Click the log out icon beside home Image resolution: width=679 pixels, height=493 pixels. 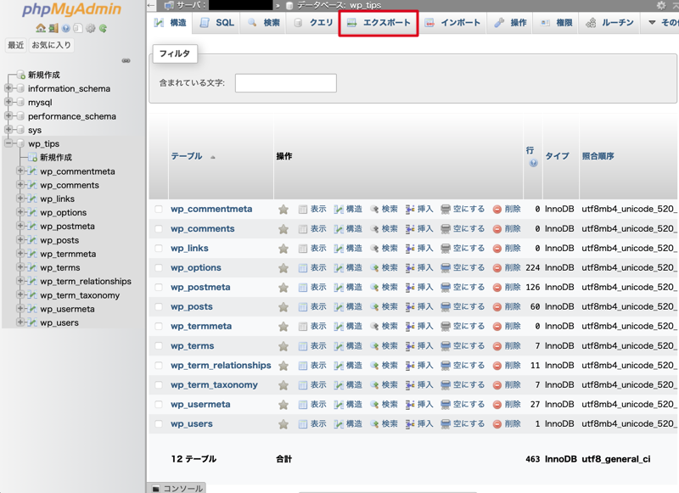(x=53, y=28)
